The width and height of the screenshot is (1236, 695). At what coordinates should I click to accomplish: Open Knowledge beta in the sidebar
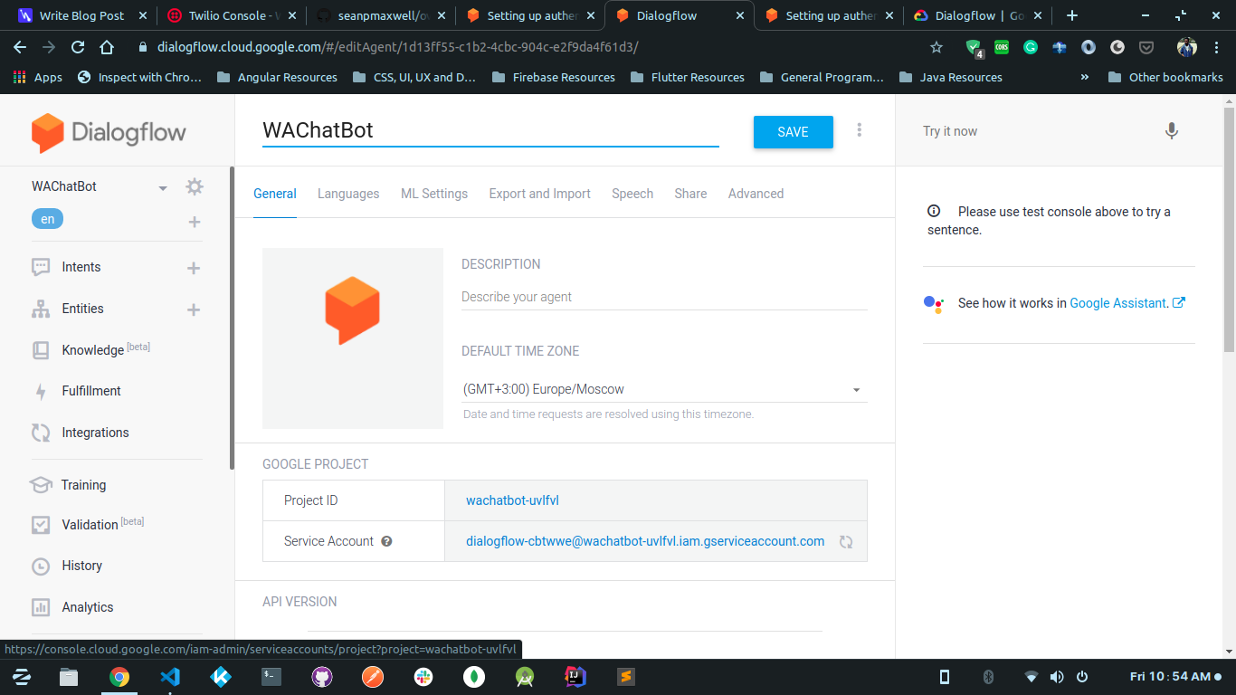click(x=106, y=349)
